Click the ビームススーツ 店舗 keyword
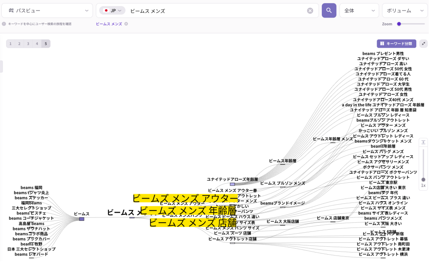The width and height of the screenshot is (429, 263). 232,233
